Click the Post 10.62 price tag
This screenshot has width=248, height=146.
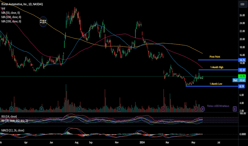click(x=239, y=80)
